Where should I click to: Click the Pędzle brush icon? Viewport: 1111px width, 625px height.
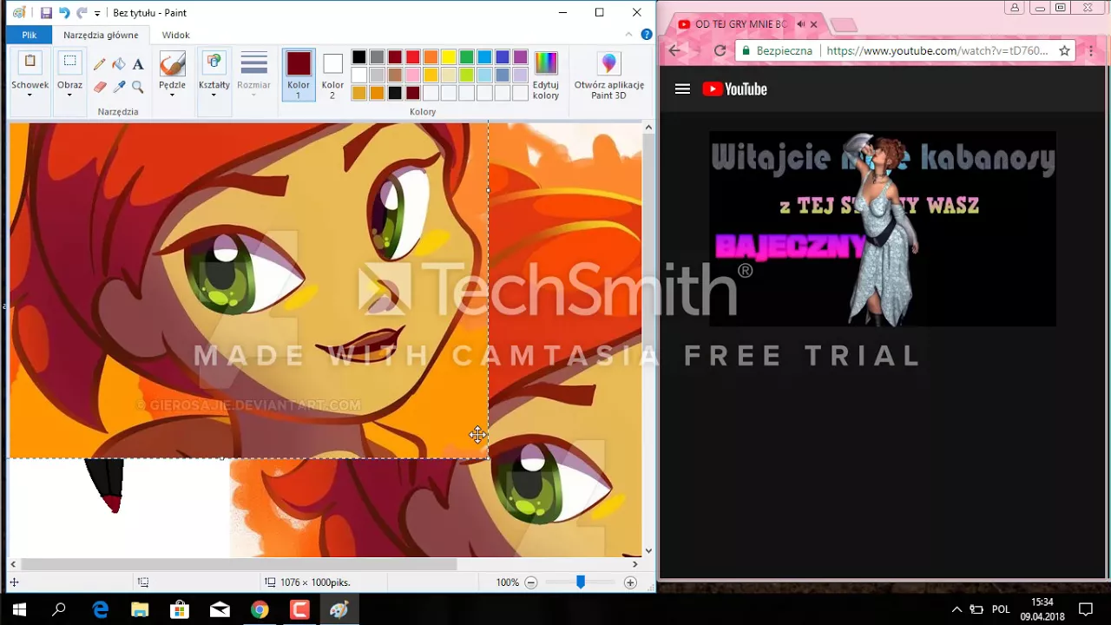172,64
